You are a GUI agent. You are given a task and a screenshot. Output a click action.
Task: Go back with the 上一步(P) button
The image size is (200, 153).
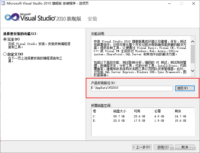tap(142, 147)
